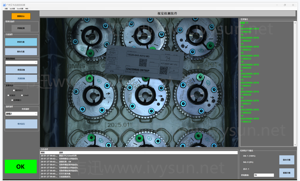
Task: Click the 关闭设备 button
Action: [x=21, y=79]
